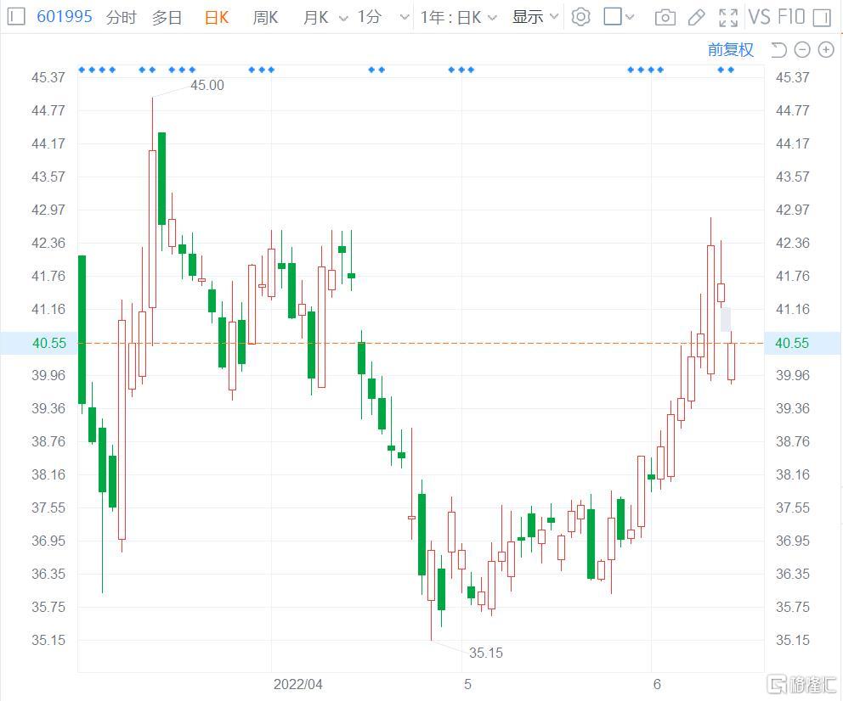
Task: Toggle the left sidebar panel icon
Action: tap(16, 17)
